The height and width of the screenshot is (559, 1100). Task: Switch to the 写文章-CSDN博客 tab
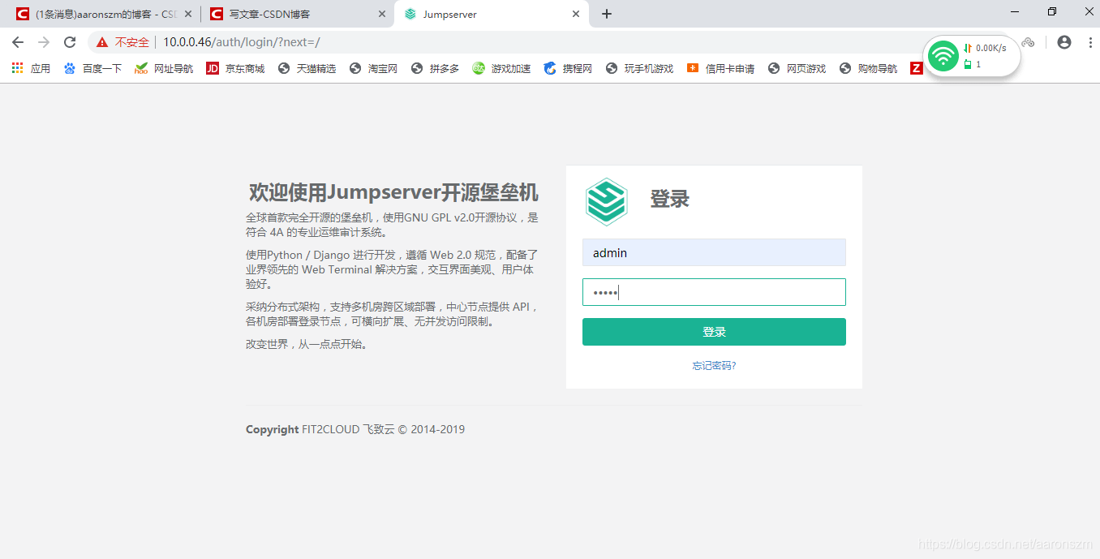point(297,15)
